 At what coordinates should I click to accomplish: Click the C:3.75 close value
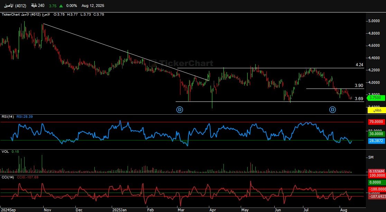(x=99, y=15)
